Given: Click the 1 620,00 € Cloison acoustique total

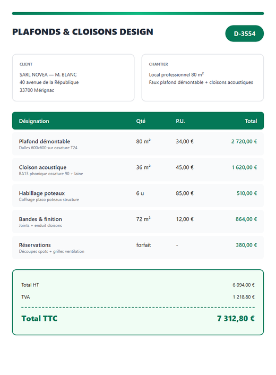Looking at the screenshot, I should click(244, 167).
